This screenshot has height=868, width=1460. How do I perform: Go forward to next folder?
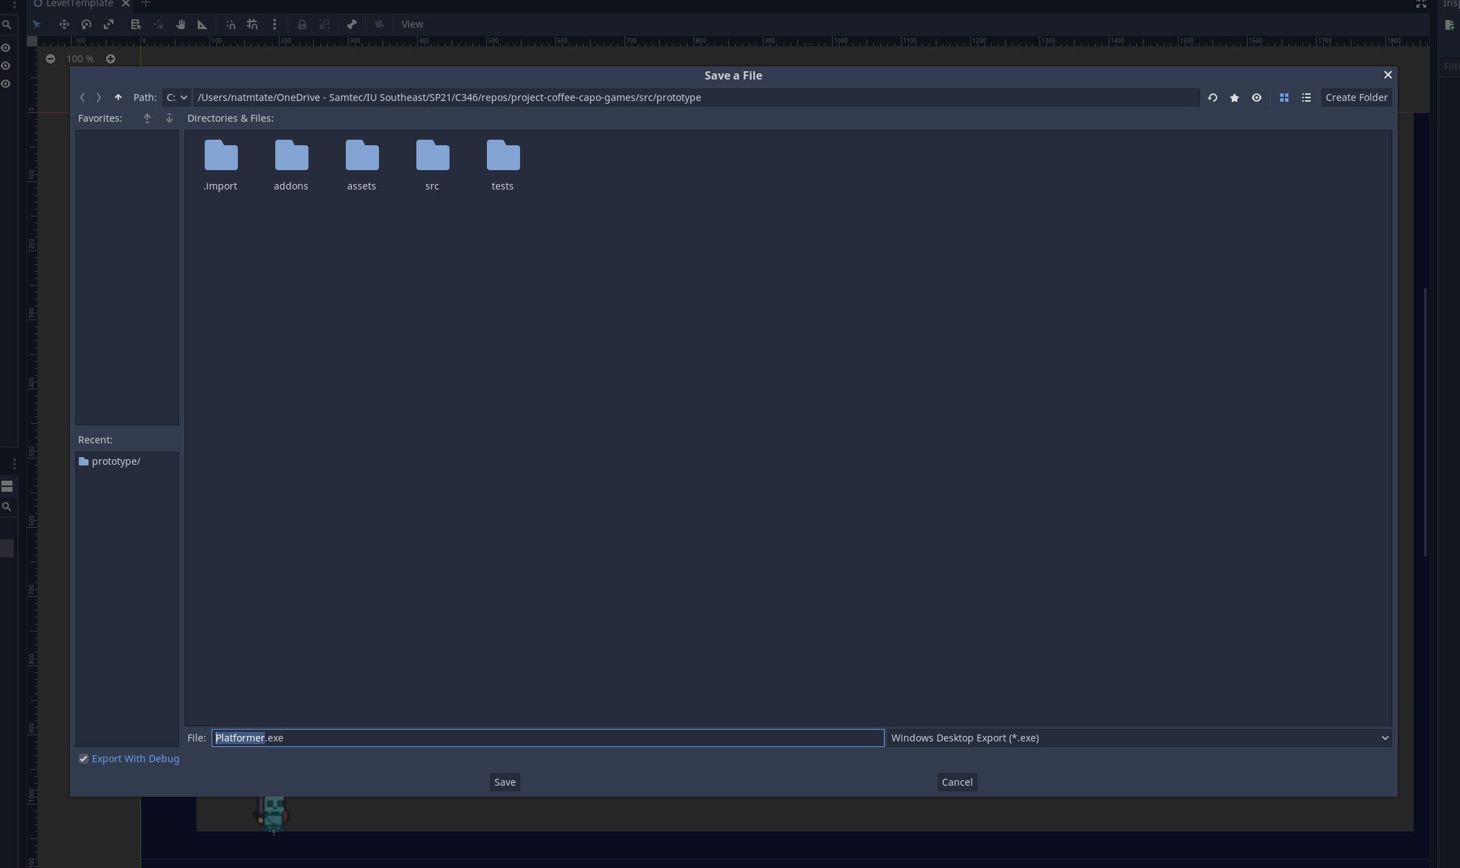coord(99,98)
